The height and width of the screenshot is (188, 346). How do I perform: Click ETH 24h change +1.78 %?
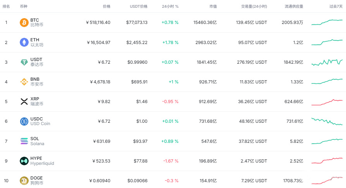[170, 42]
